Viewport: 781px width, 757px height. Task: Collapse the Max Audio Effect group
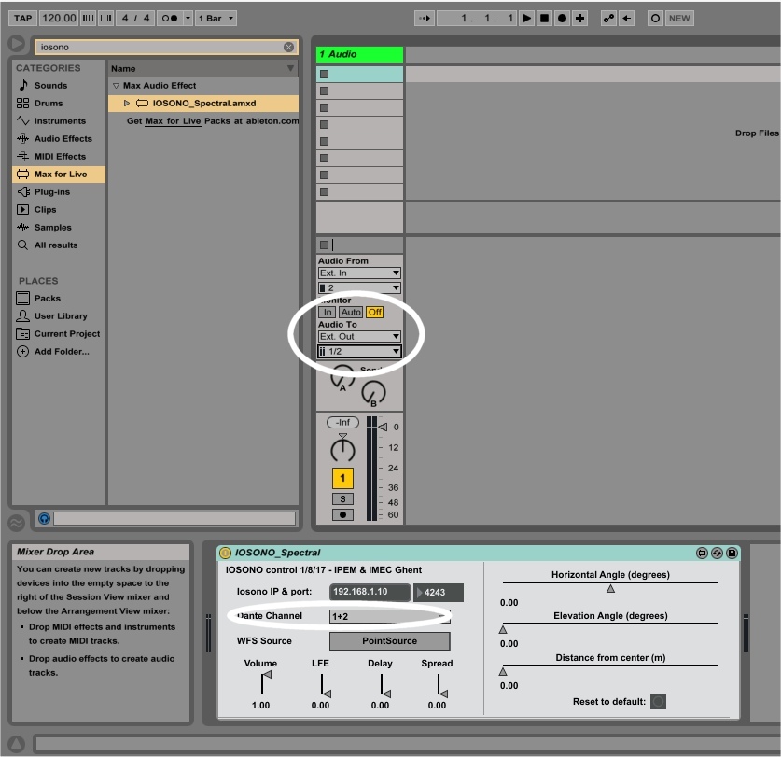click(116, 86)
